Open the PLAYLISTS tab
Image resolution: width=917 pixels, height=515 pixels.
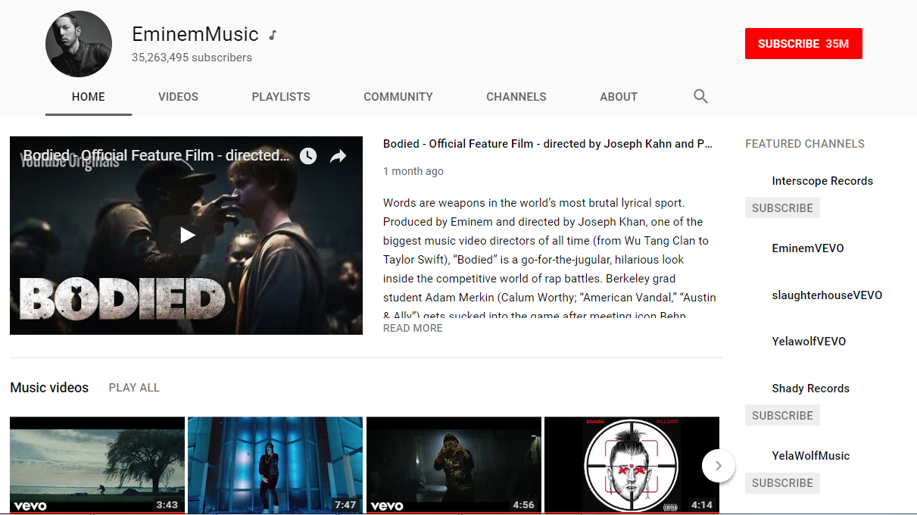point(281,97)
